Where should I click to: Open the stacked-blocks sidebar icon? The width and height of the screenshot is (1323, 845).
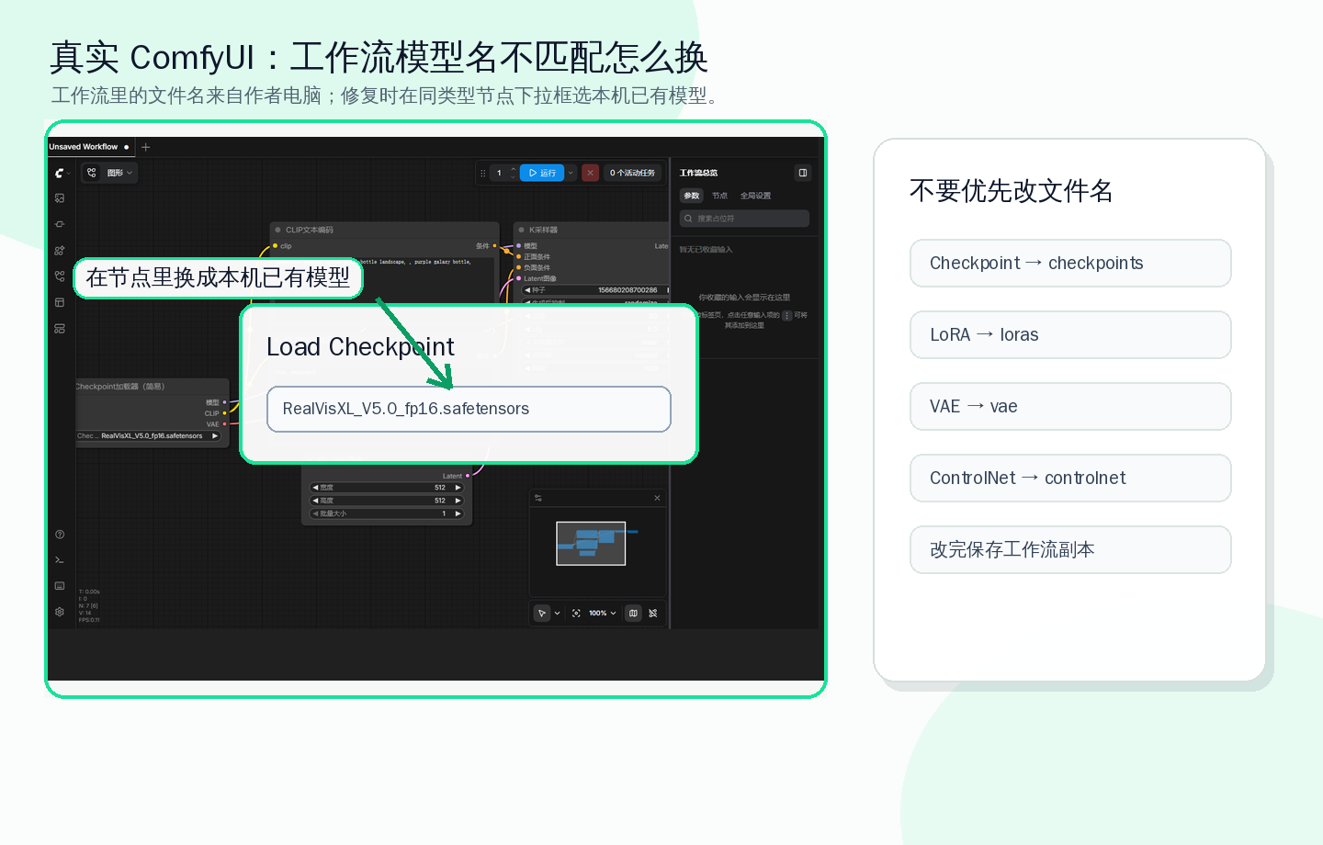pyautogui.click(x=60, y=328)
